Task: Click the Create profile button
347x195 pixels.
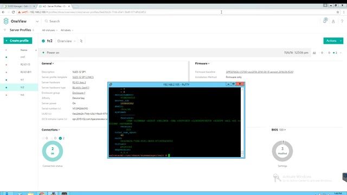Action: pos(18,41)
